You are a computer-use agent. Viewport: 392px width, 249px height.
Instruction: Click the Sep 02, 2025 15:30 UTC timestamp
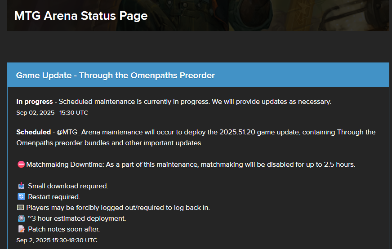click(52, 112)
